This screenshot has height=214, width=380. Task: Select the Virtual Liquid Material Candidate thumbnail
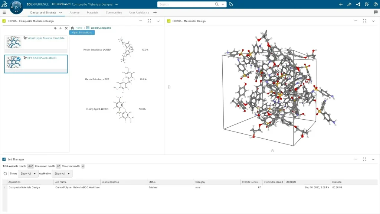[x=14, y=42]
